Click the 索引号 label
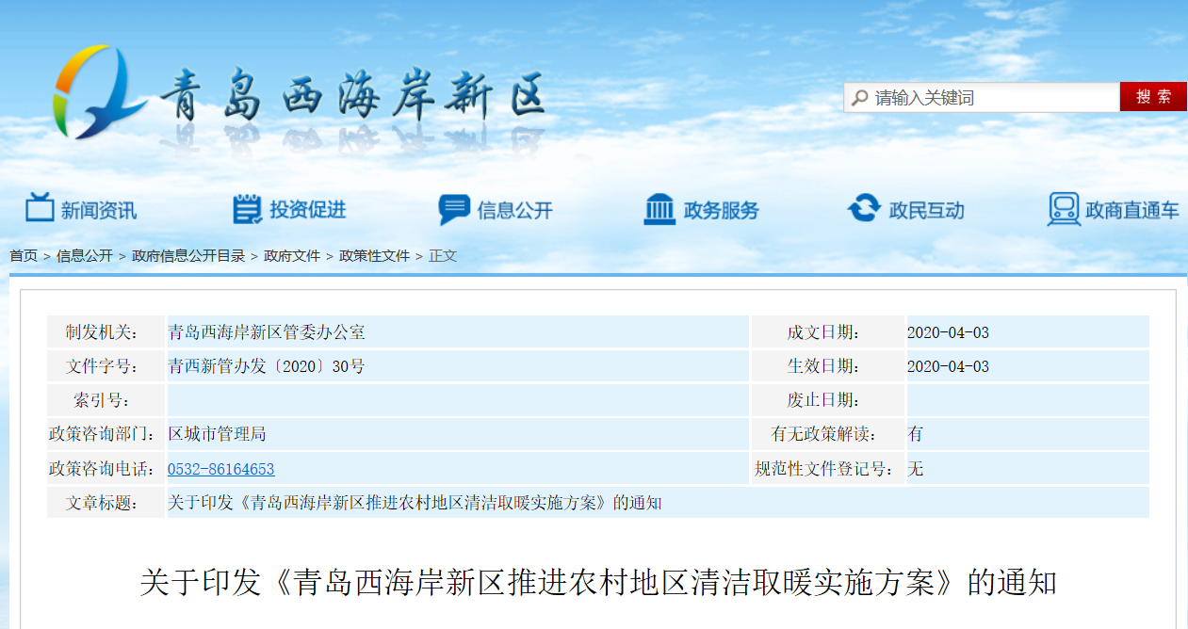 (102, 400)
